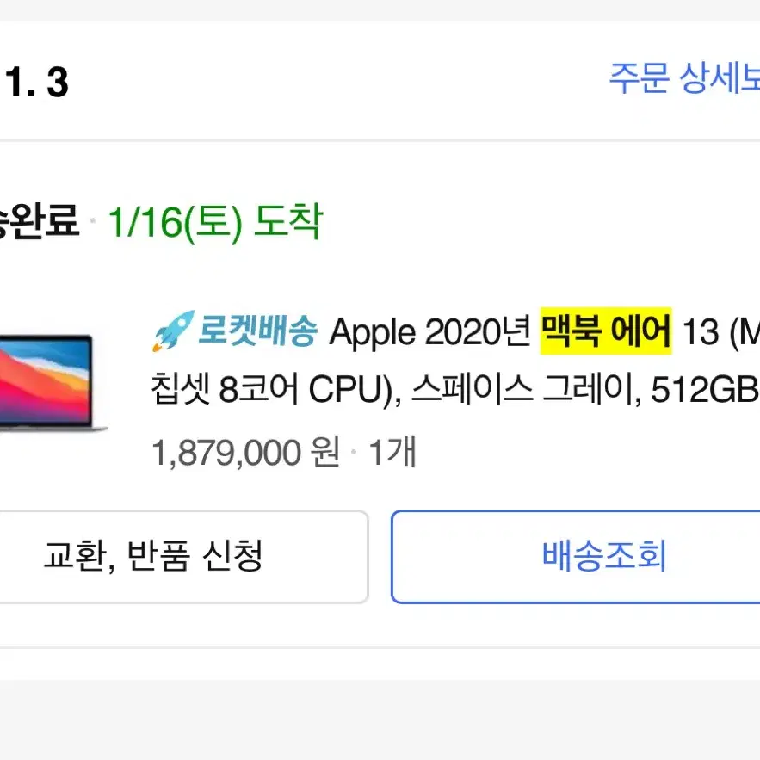Track delivery with the 배송조회 button
The height and width of the screenshot is (760, 760).
[575, 556]
